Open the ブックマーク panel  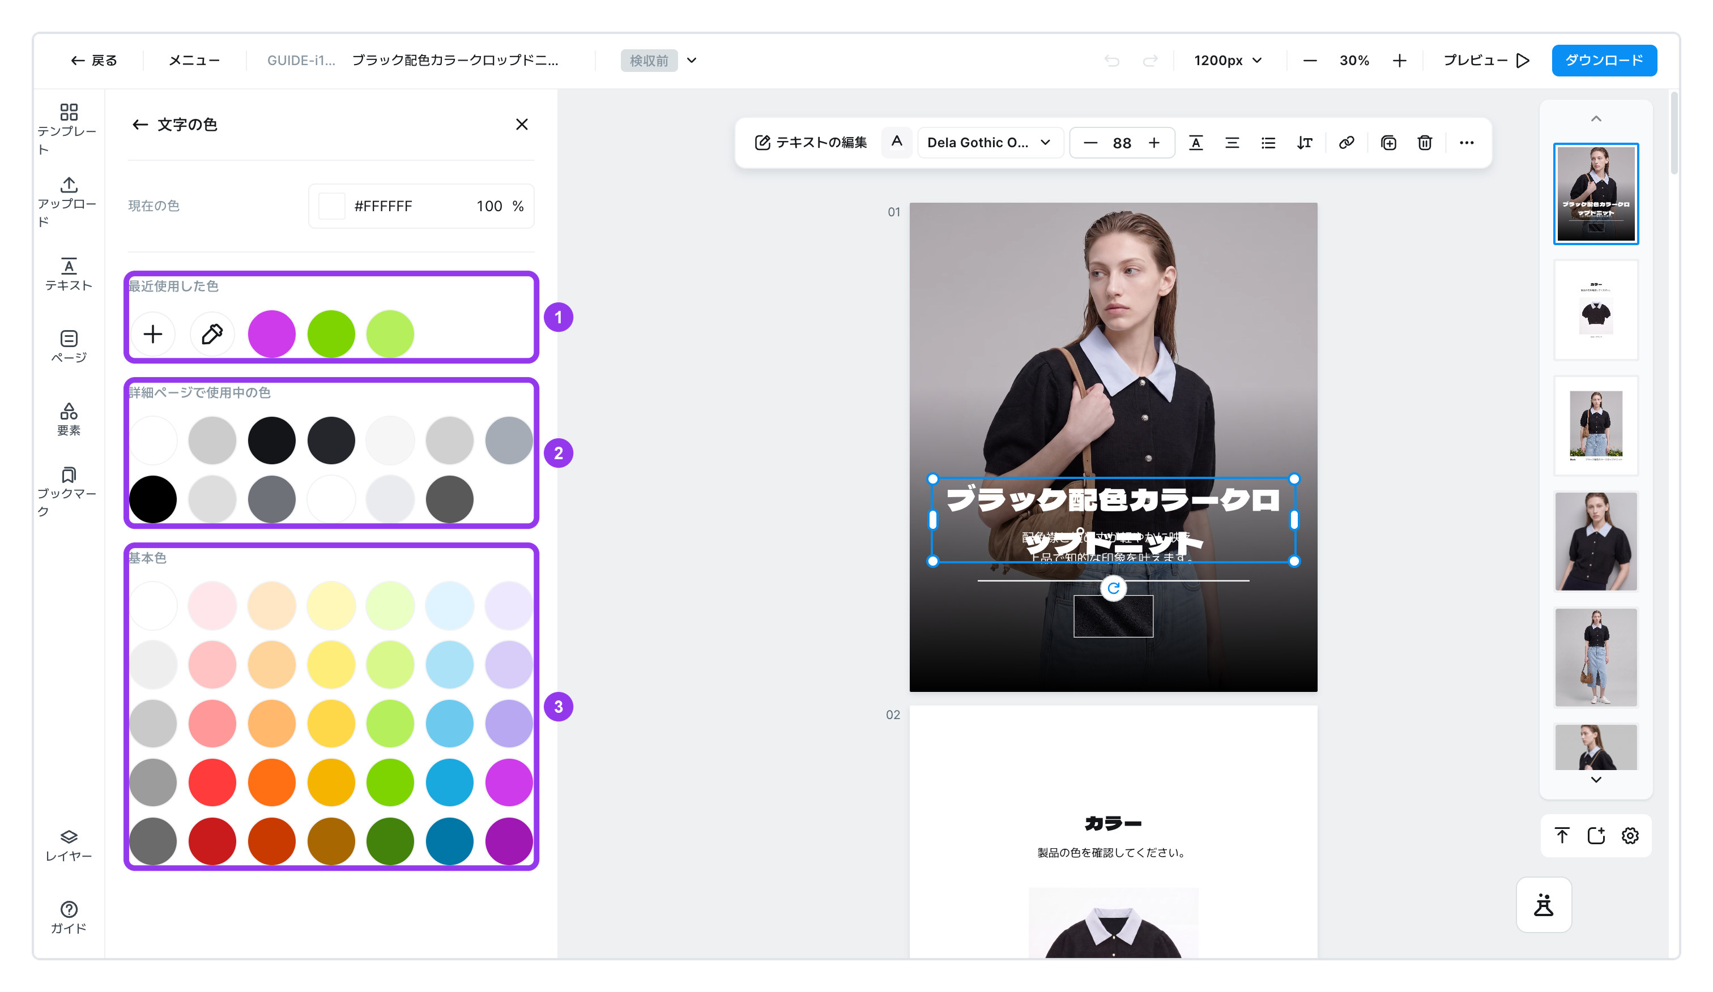point(68,492)
